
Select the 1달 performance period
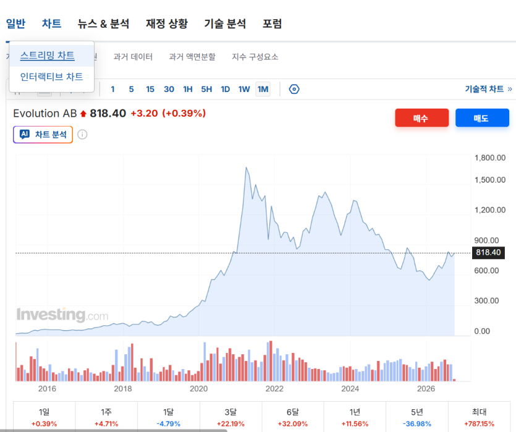point(169,417)
